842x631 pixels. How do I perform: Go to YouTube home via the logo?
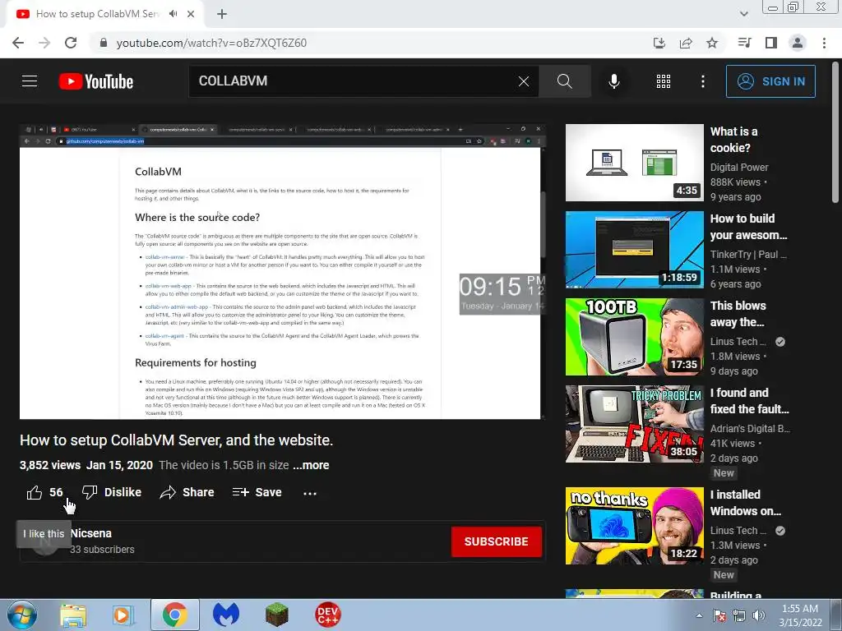tap(96, 81)
